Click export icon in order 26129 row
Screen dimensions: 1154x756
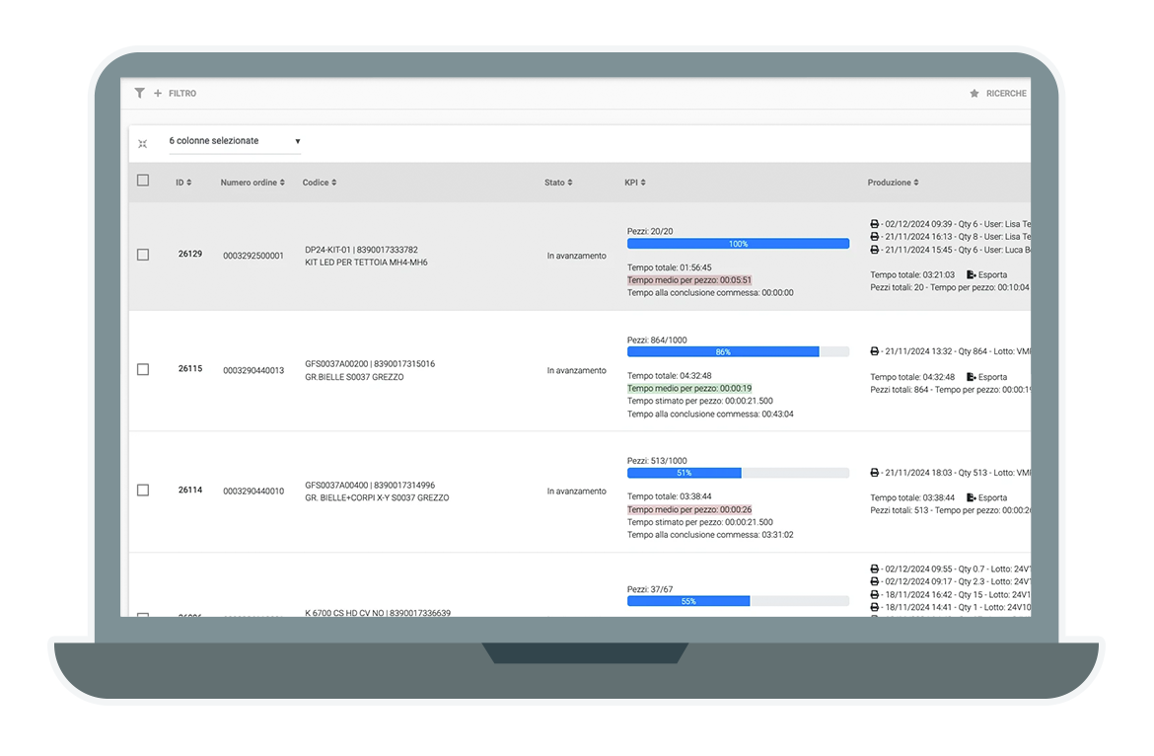click(972, 274)
